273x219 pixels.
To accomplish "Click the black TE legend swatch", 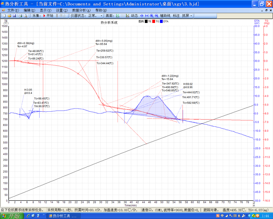I will tap(146, 21).
